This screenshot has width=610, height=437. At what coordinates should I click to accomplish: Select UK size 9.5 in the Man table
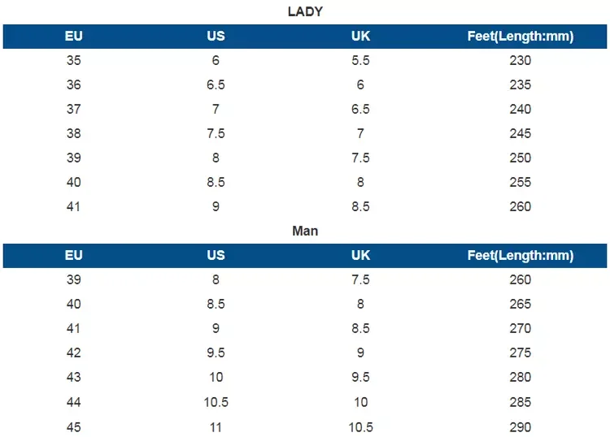point(360,377)
